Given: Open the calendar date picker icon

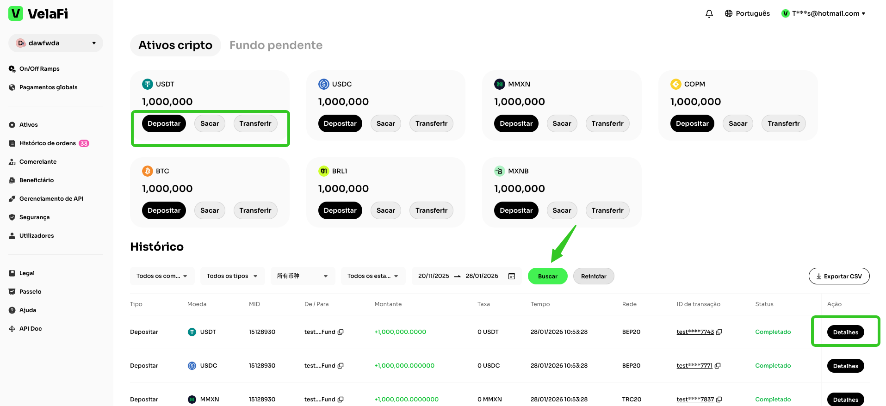Looking at the screenshot, I should pyautogui.click(x=512, y=276).
